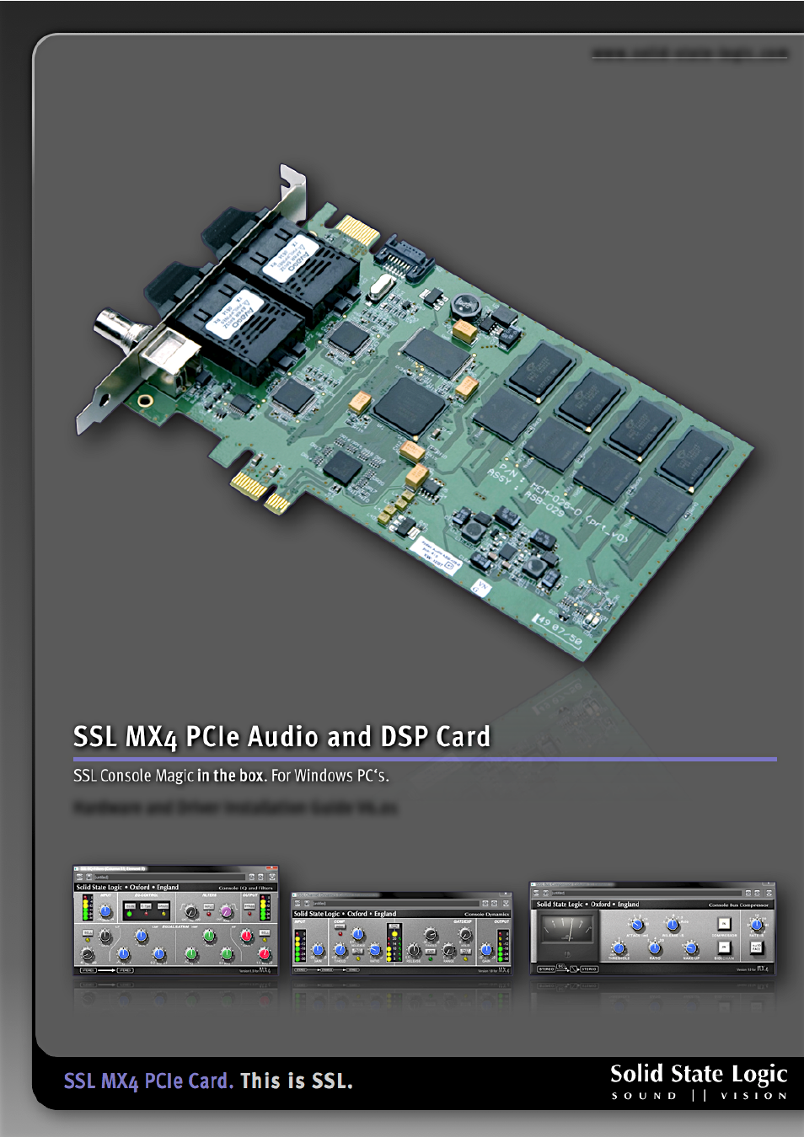Toggle the LF Bell button in the EQ plugin
The image size is (804, 1137).
pyautogui.click(x=88, y=932)
